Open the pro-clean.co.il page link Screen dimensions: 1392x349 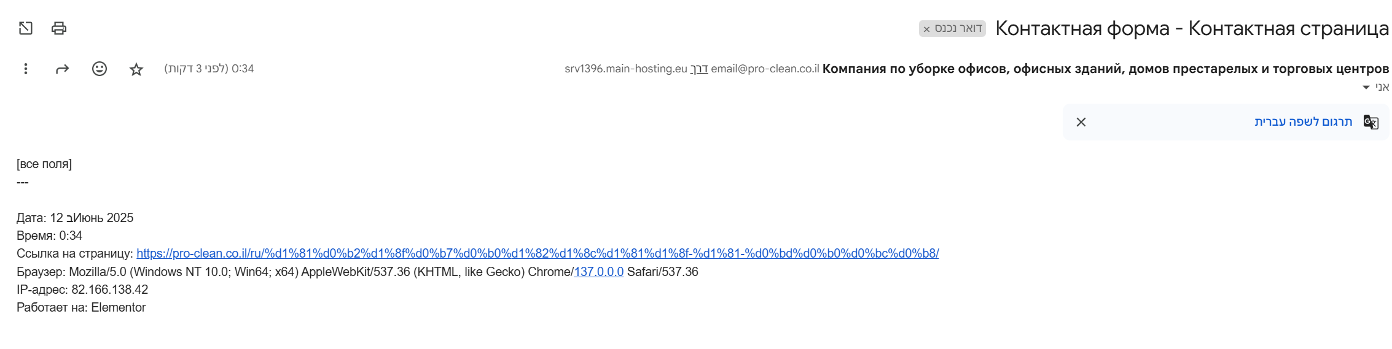[538, 253]
